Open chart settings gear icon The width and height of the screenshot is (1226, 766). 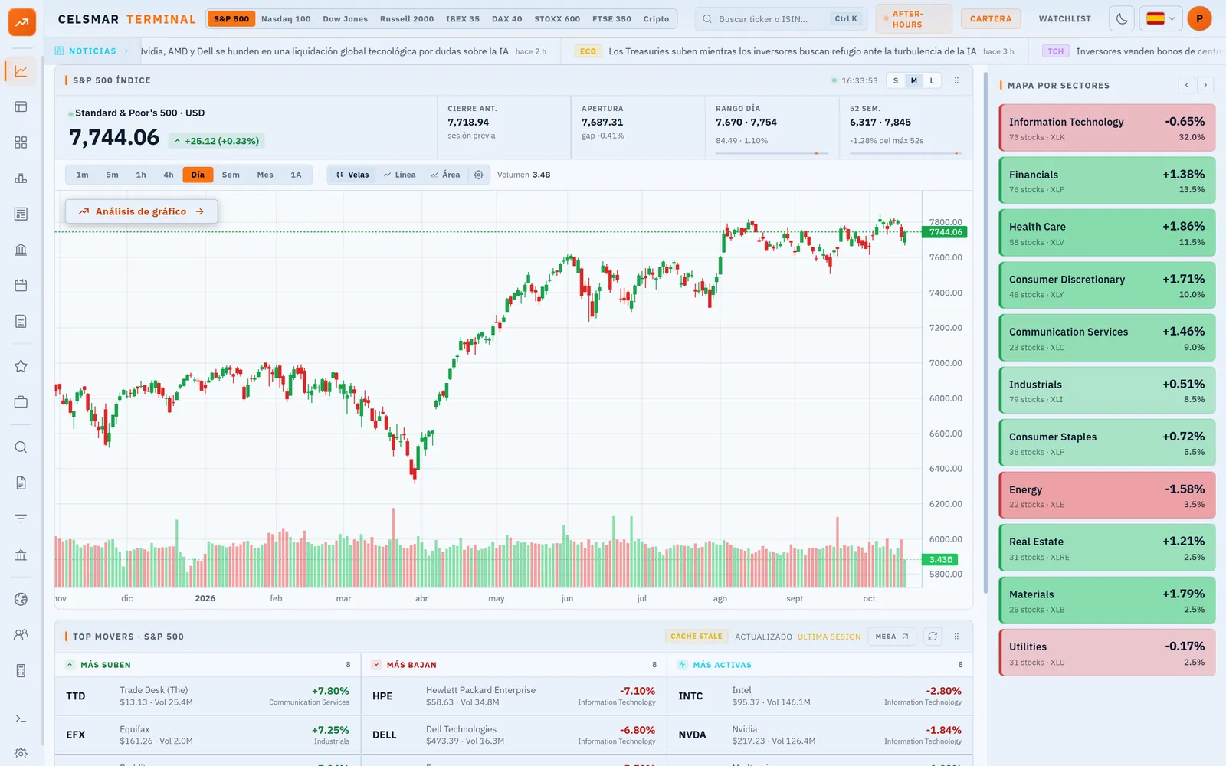click(479, 175)
